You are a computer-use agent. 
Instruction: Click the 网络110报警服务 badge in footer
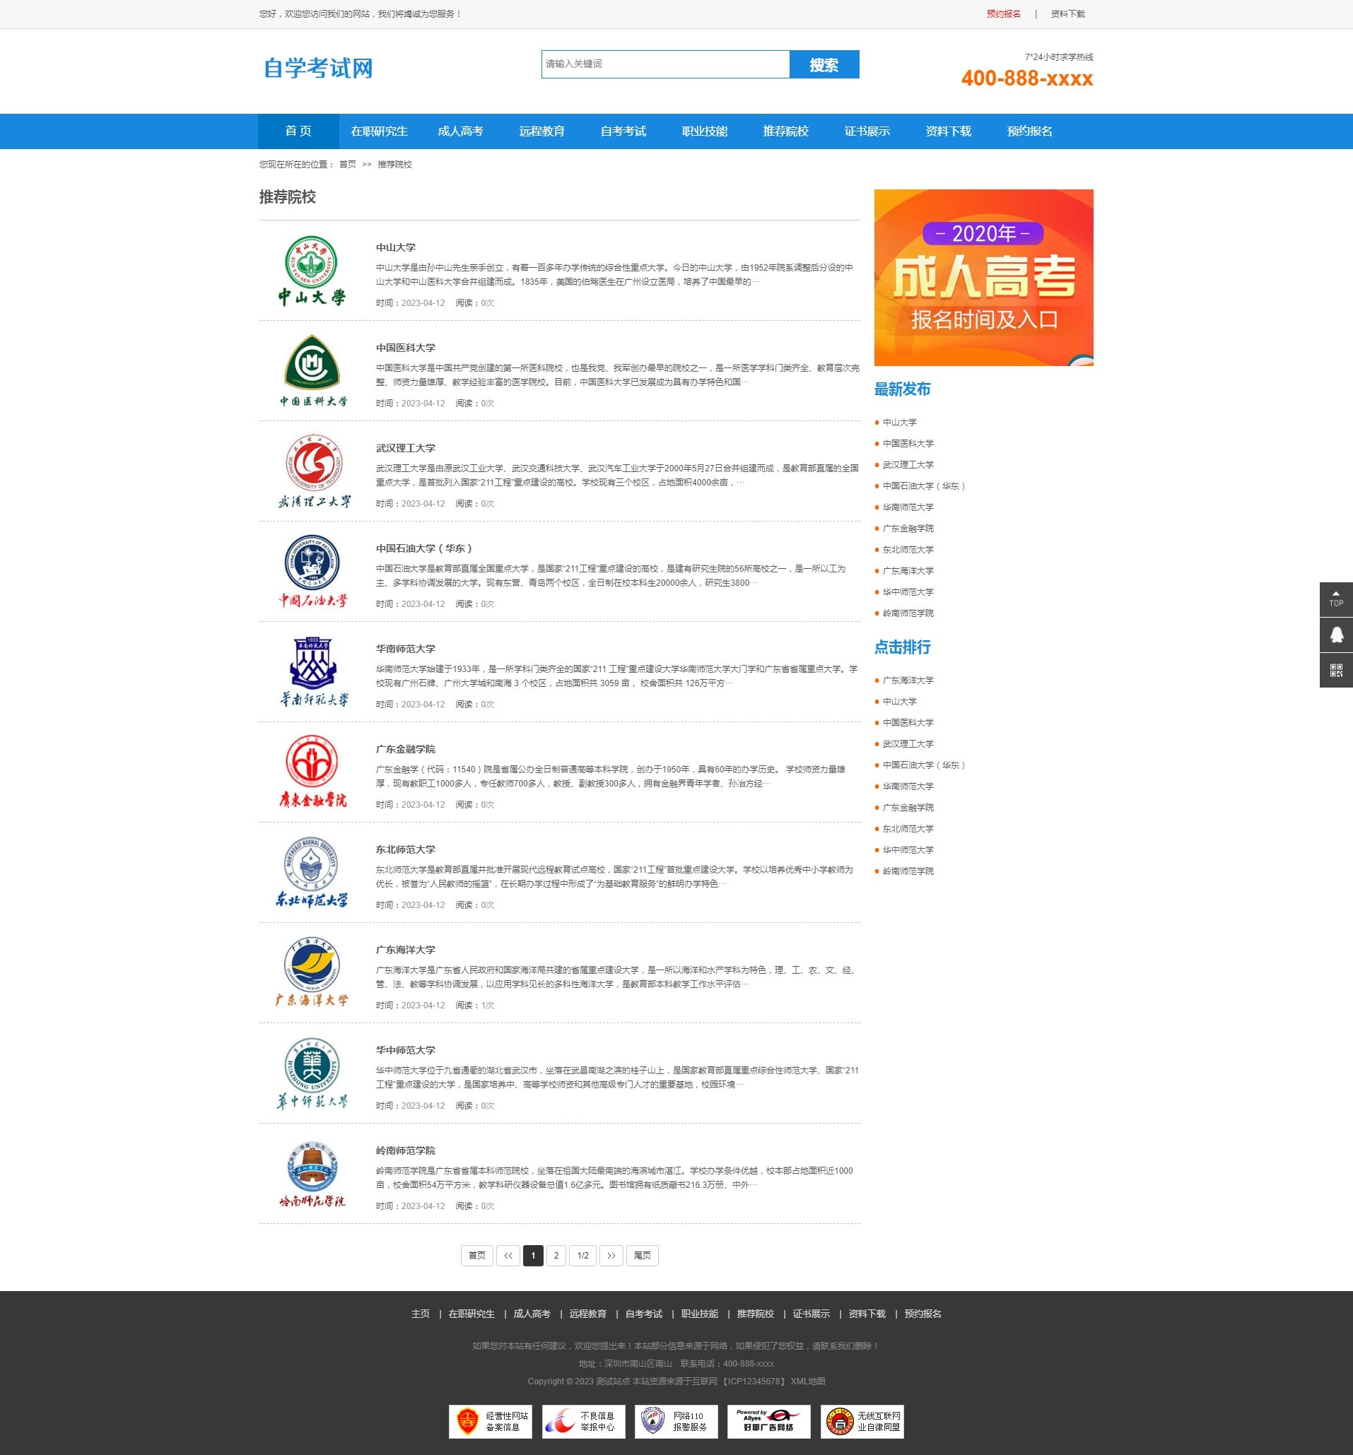point(676,1420)
